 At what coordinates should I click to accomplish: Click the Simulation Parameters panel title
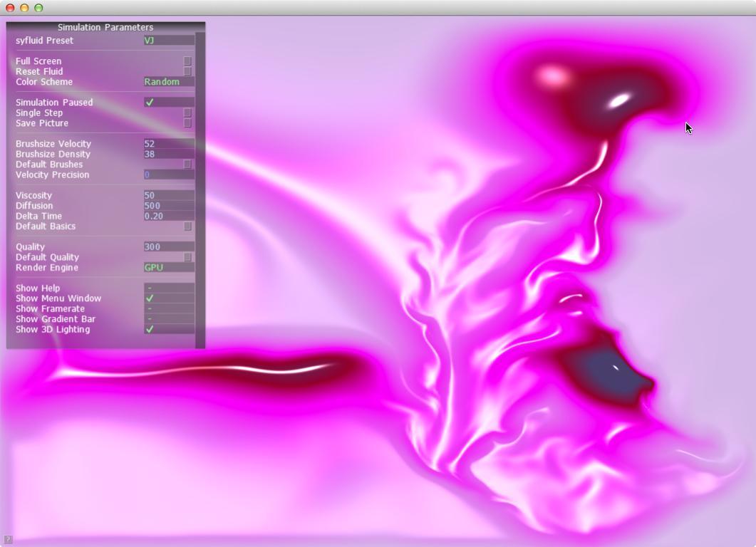pos(105,27)
